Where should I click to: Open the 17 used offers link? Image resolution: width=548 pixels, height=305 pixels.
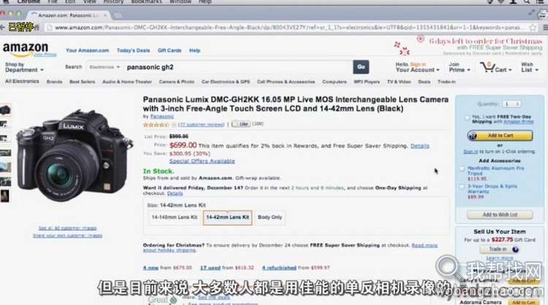(210, 268)
